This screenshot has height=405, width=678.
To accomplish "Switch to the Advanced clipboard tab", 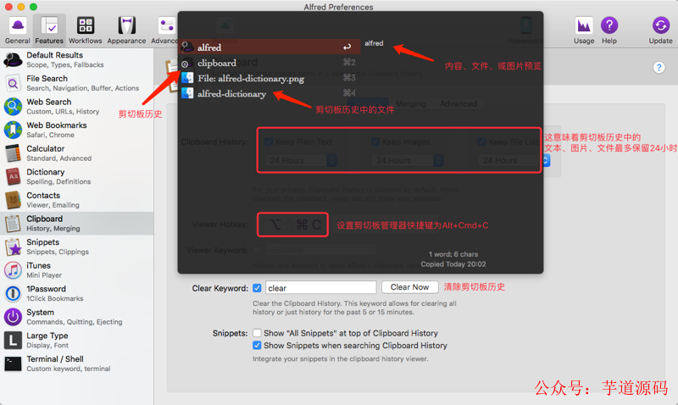I will (x=458, y=103).
